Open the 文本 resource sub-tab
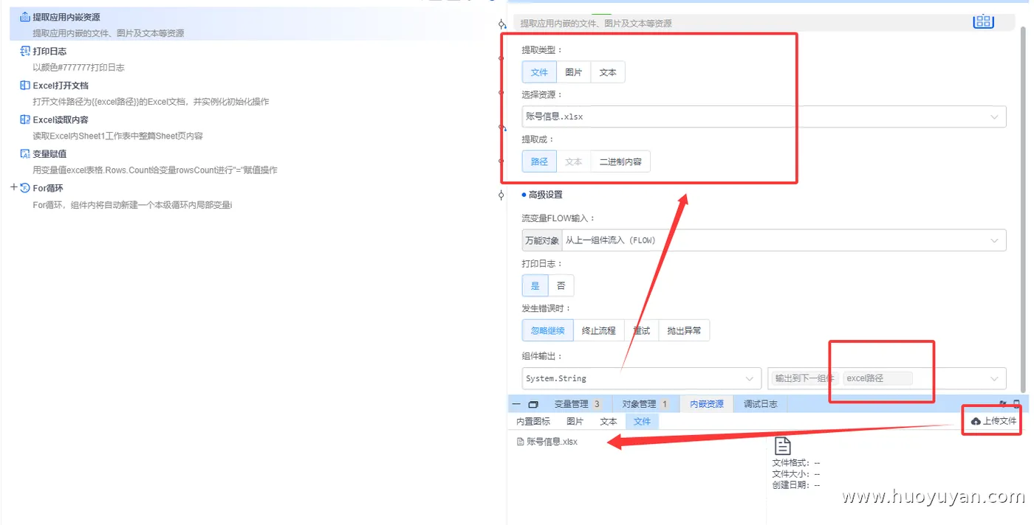This screenshot has width=1034, height=525. (609, 421)
